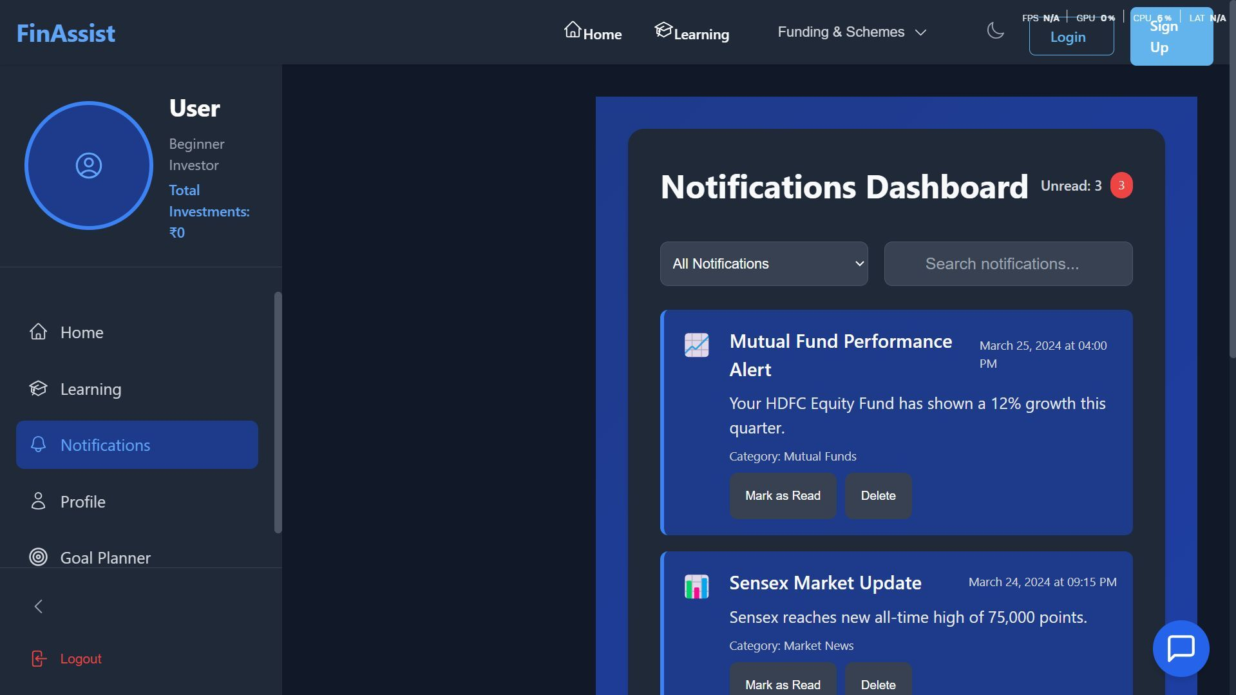Toggle dark mode with the moon icon
Viewport: 1236px width, 695px height.
(995, 31)
